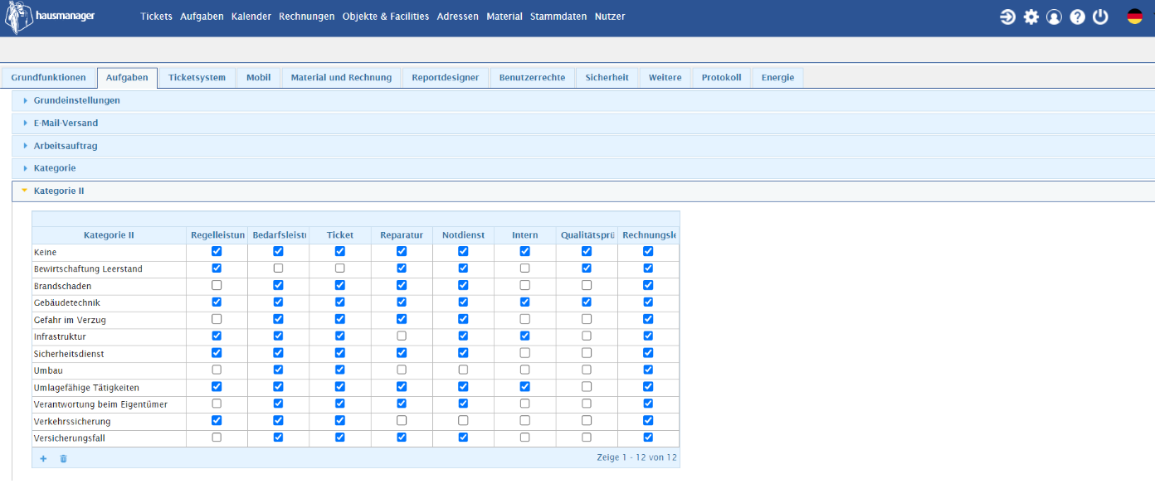Click the hausmanager logo
This screenshot has width=1155, height=503.
(x=50, y=17)
